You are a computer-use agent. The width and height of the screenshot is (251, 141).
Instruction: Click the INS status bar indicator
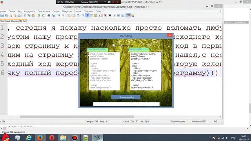point(215,121)
